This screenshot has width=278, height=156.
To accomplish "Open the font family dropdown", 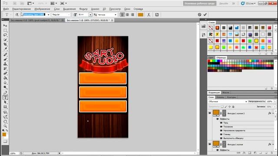I will tap(48, 15).
